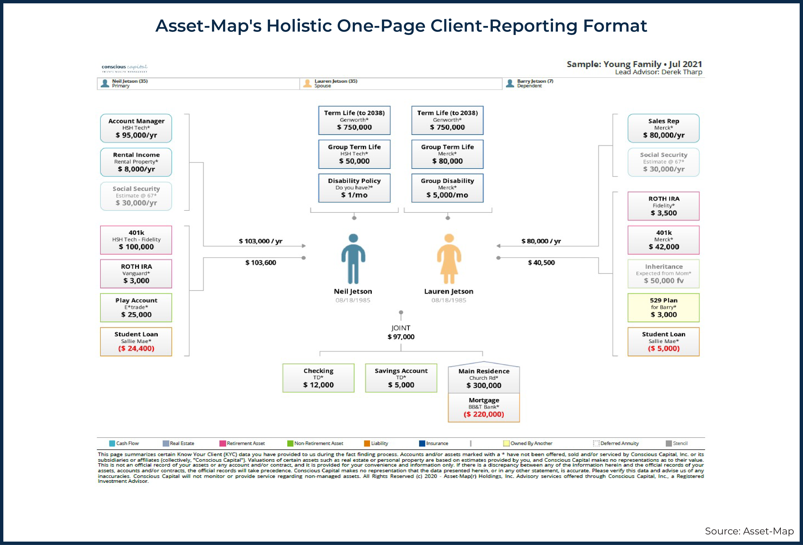The width and height of the screenshot is (803, 545).
Task: Click the $ 80,000 / yr income label
Action: point(541,241)
